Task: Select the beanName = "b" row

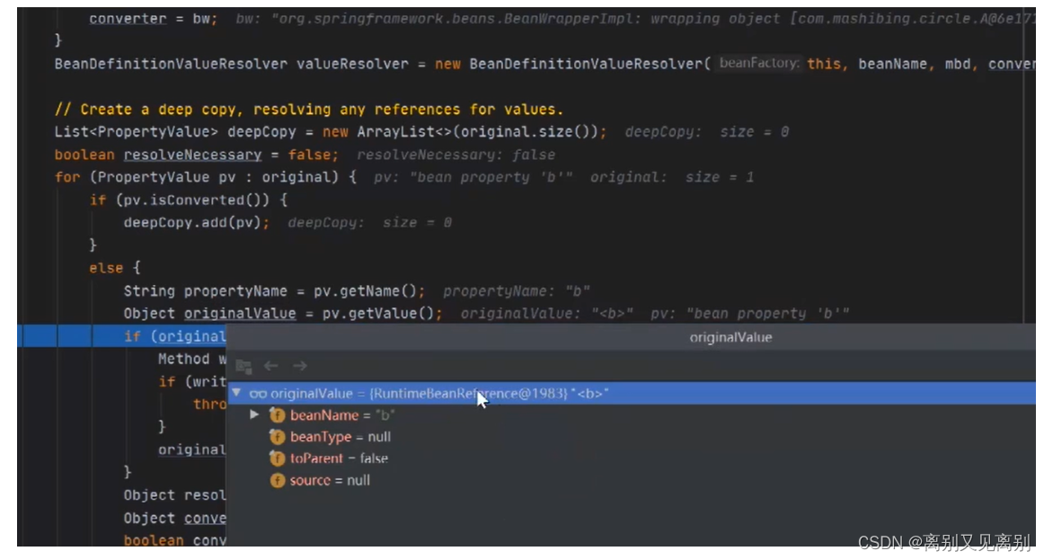Action: tap(632, 415)
